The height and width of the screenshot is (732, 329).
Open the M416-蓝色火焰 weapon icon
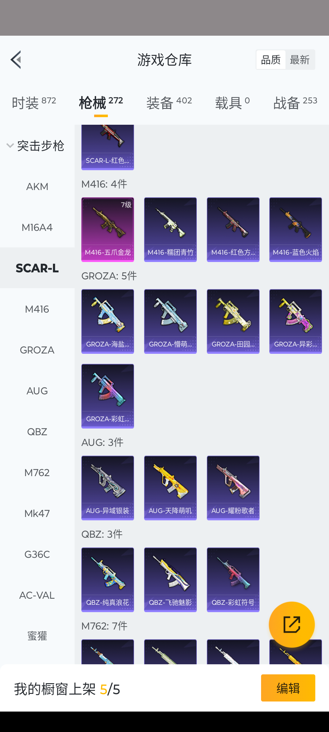[x=295, y=229]
